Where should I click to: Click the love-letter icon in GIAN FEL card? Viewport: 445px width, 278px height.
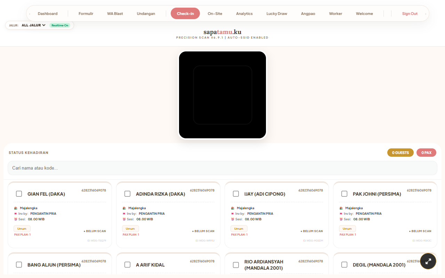click(16, 214)
